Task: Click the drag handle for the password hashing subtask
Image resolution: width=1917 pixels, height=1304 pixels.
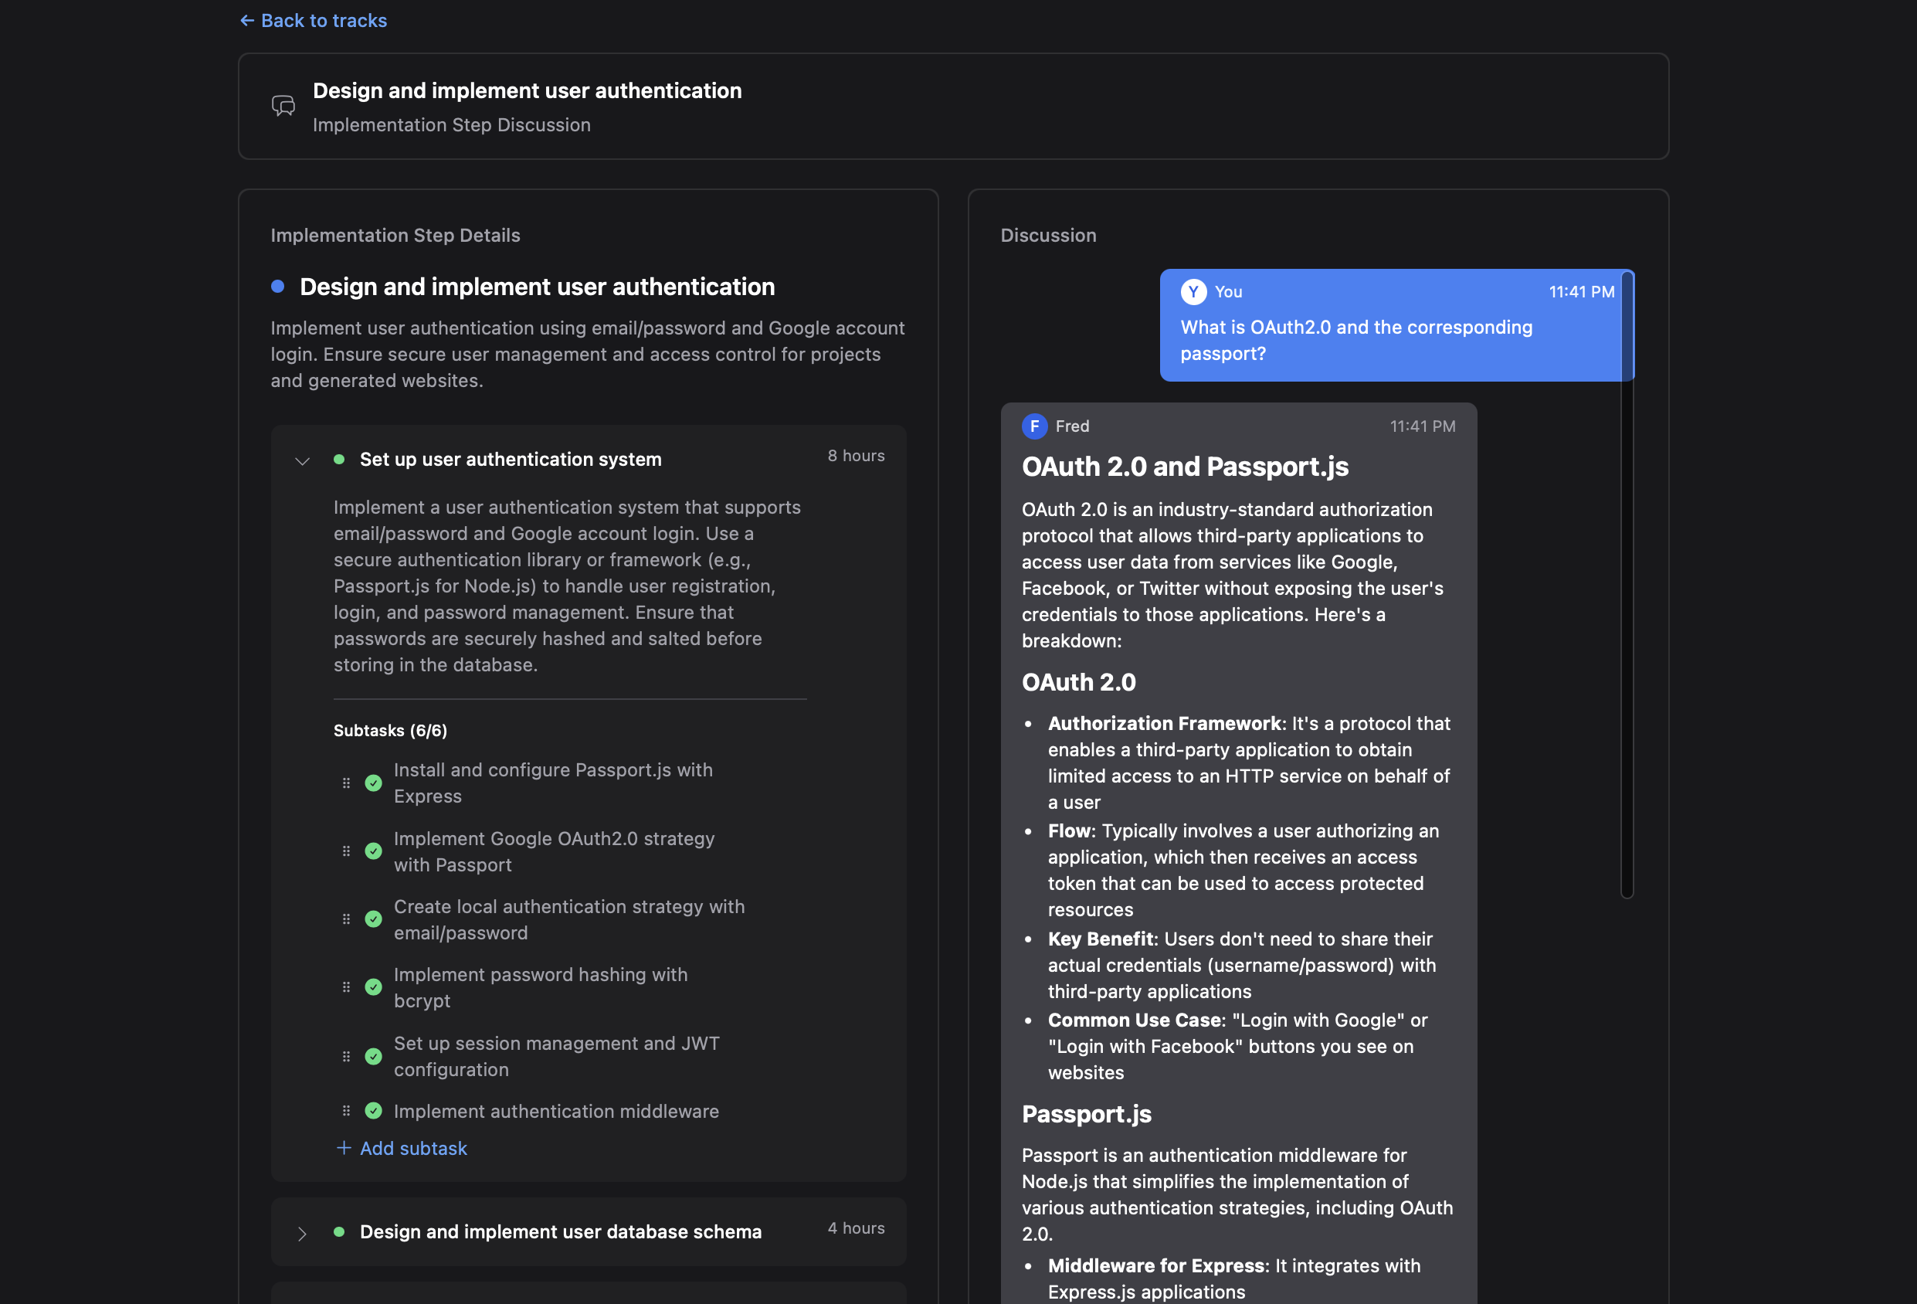Action: tap(347, 987)
